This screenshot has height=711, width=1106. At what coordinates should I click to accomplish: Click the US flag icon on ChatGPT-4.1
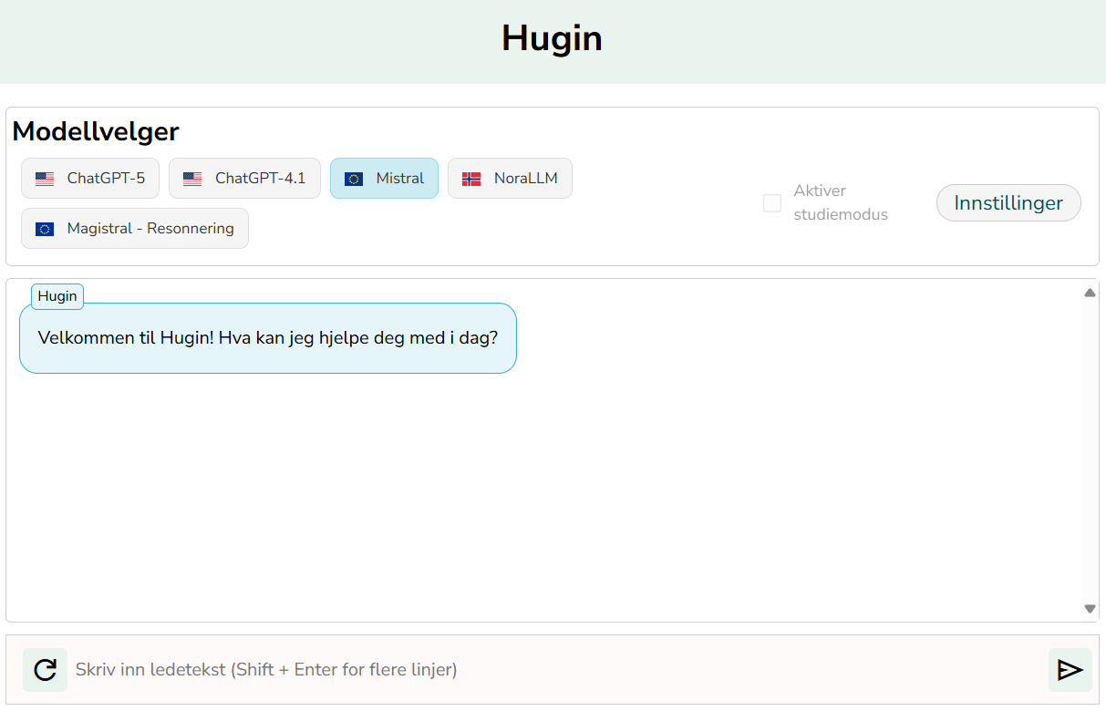pyautogui.click(x=192, y=179)
